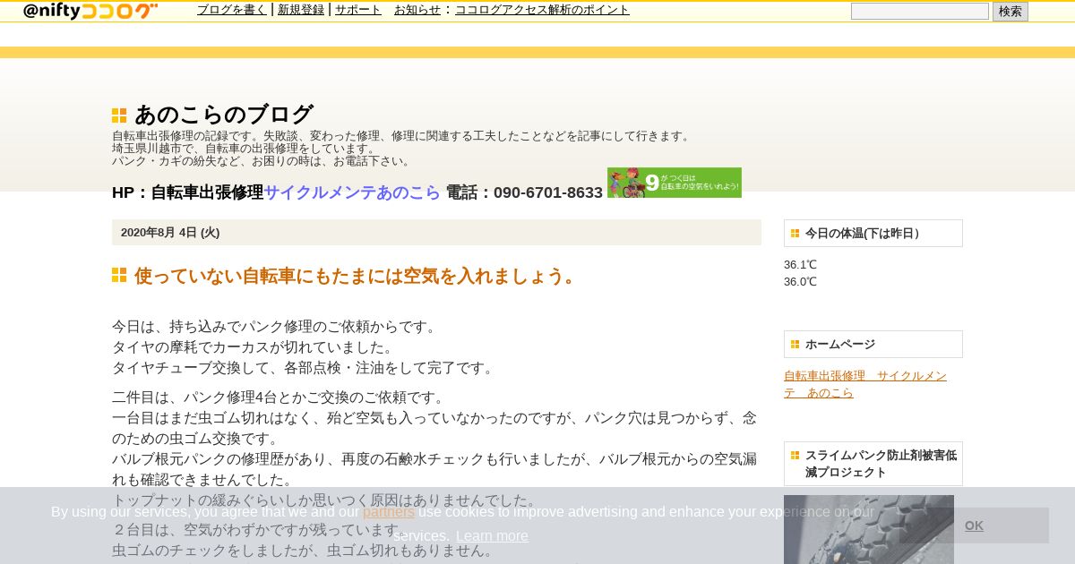Image resolution: width=1075 pixels, height=564 pixels.
Task: Click the green bicycle air banner image
Action: point(675,183)
